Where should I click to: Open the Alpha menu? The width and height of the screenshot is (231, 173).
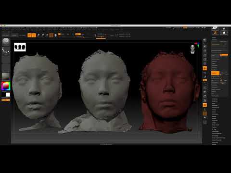tap(3, 30)
